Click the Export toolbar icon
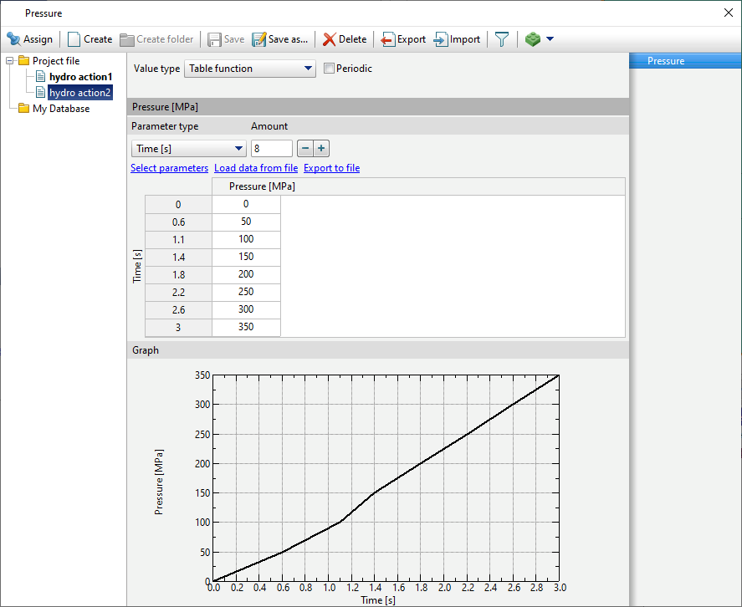 388,39
